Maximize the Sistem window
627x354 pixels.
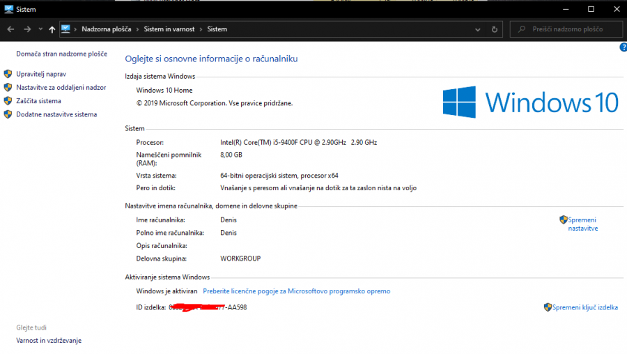click(591, 9)
